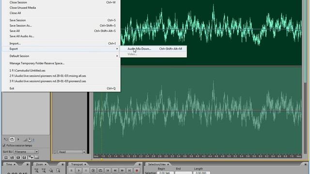Screen dimensions: 310x174
Task: Open the Time panel options arrow
Action: (28, 164)
